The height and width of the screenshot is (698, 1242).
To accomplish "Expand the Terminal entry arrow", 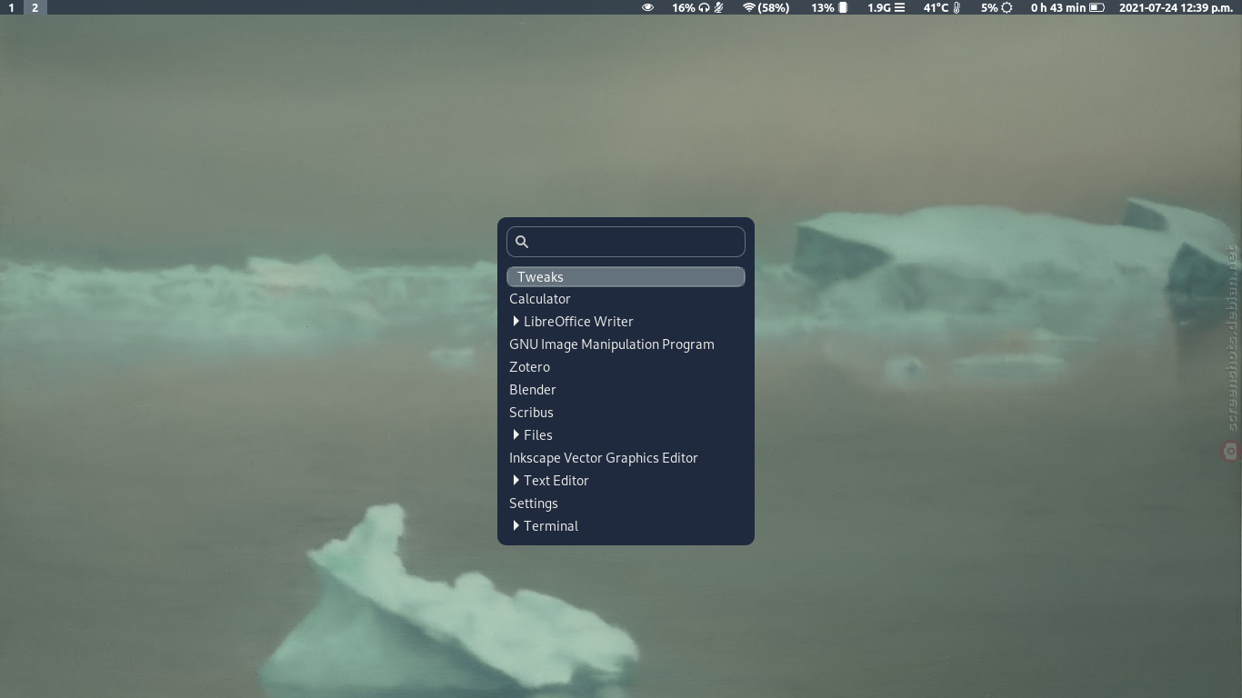I will click(x=516, y=525).
